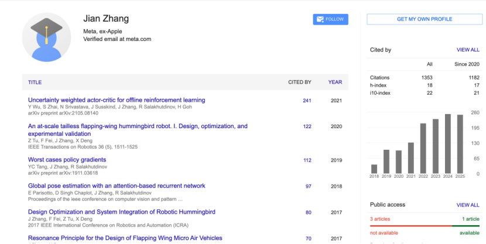This screenshot has height=244, width=486.
Task: Open Design Optimization of Robotic Hummingbird paper
Action: click(121, 212)
